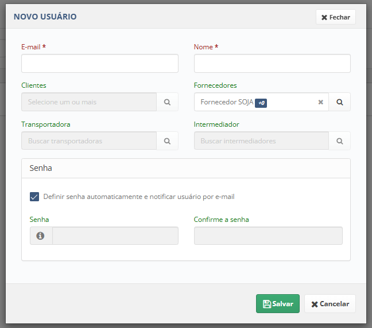Clear the Fornecedor SOJA selection with X
The height and width of the screenshot is (328, 372).
tap(320, 102)
